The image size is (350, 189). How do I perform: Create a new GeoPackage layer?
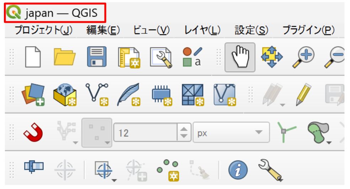coord(65,94)
